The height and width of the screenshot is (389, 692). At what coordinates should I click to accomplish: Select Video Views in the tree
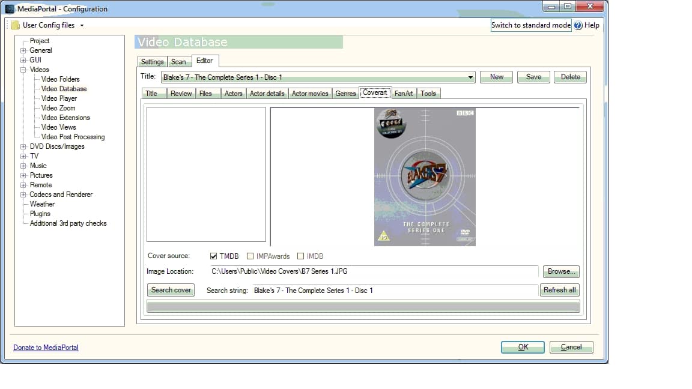click(59, 127)
